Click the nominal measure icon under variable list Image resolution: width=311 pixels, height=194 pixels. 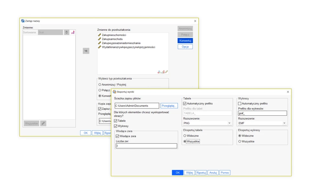(159, 72)
